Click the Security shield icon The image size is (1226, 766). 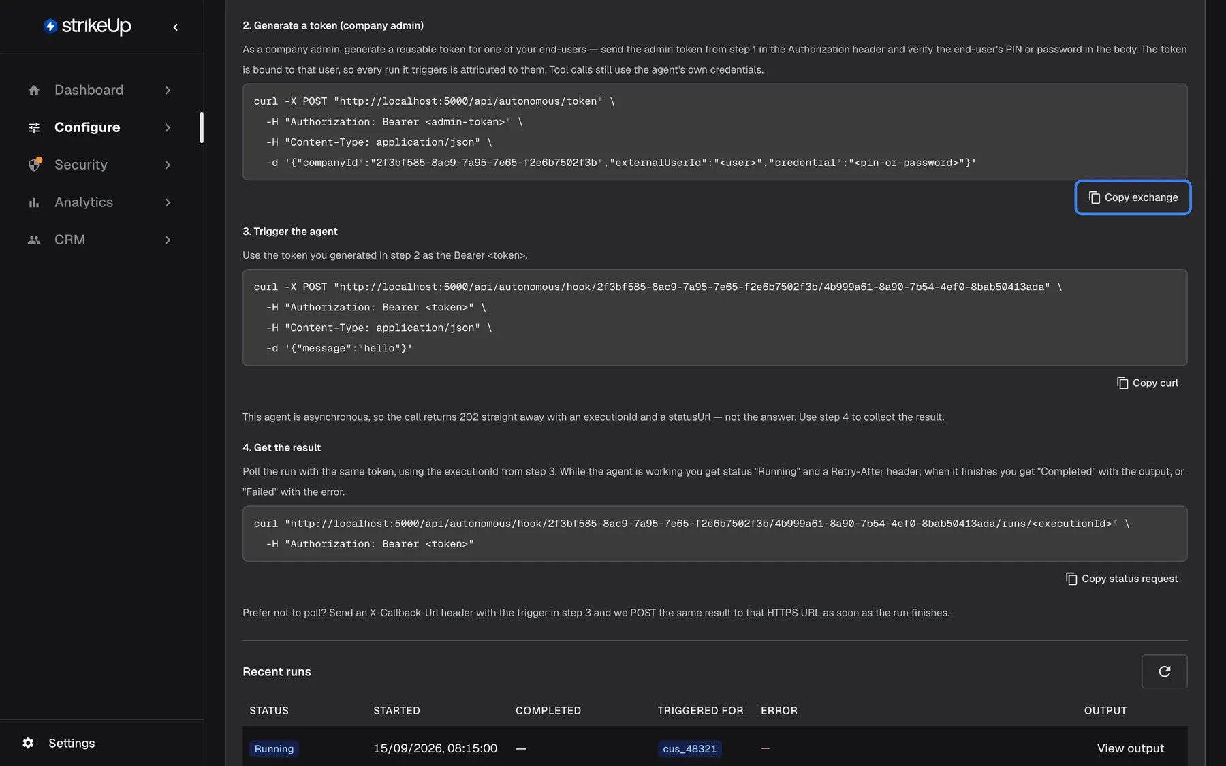tap(35, 164)
